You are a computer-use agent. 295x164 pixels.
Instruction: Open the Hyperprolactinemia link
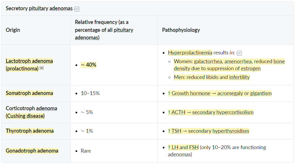coord(190,53)
